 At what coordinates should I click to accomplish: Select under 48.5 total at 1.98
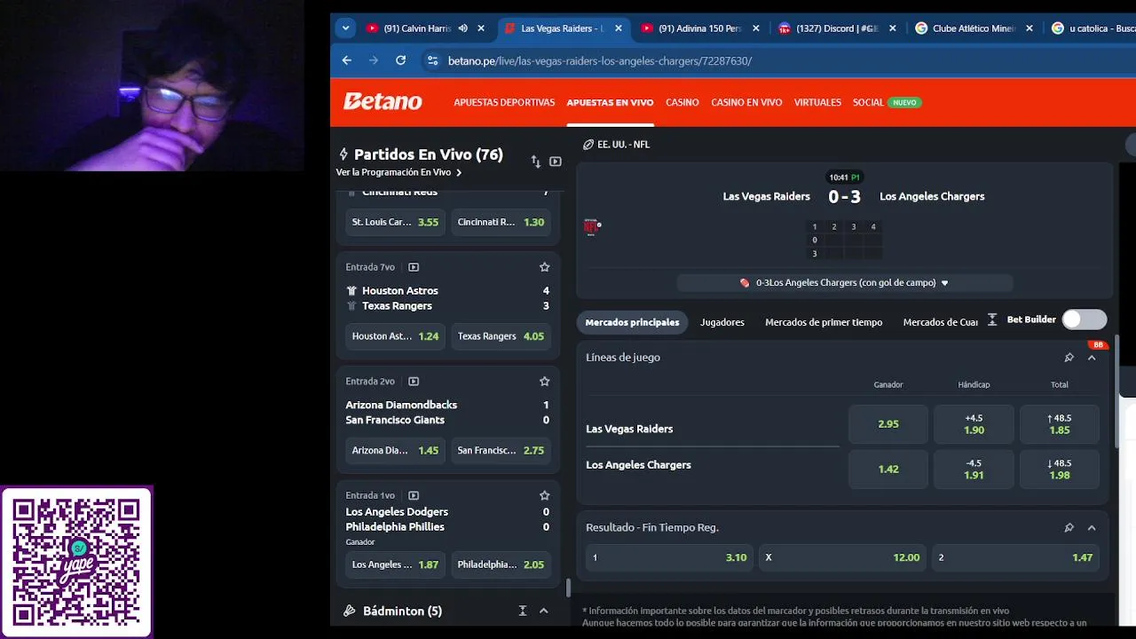tap(1060, 469)
